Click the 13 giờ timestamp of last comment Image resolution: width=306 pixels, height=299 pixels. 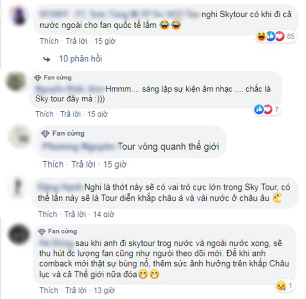click(x=104, y=290)
